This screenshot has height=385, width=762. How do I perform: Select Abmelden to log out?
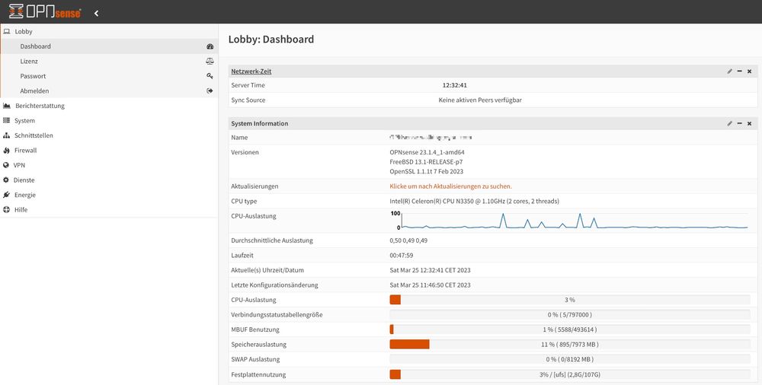109,91
